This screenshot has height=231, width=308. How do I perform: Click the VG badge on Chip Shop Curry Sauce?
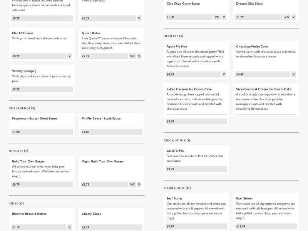[217, 17]
